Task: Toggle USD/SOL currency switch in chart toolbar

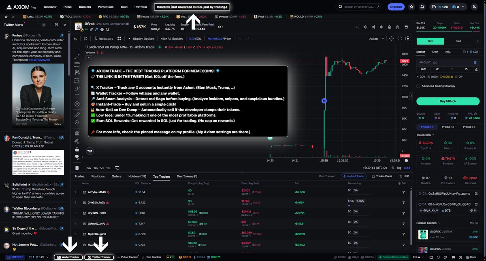Action: tap(195, 39)
